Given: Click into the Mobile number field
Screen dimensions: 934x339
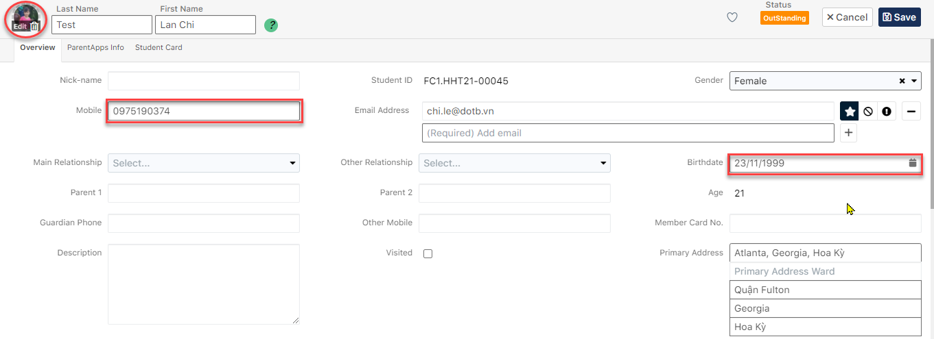Looking at the screenshot, I should pos(204,111).
